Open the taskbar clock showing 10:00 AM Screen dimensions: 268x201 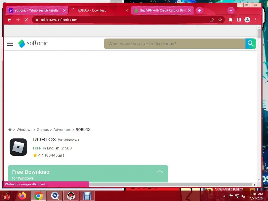click(x=257, y=196)
